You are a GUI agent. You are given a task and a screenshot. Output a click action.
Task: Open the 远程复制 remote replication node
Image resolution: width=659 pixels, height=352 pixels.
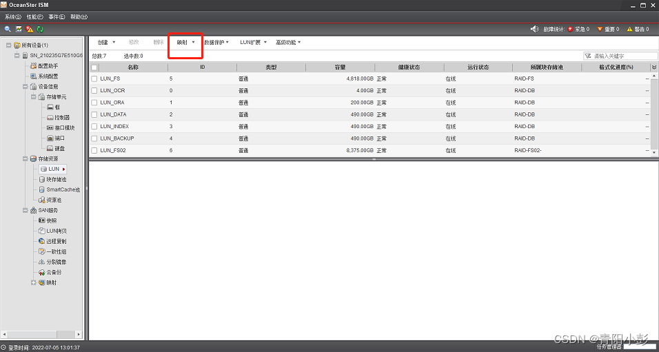52,241
